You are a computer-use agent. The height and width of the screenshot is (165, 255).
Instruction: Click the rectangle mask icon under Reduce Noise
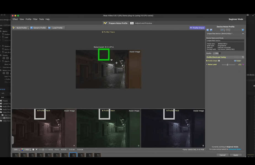pyautogui.click(x=7, y=73)
